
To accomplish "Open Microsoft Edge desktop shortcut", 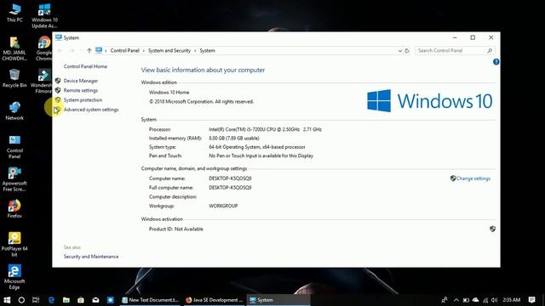I will [x=14, y=277].
